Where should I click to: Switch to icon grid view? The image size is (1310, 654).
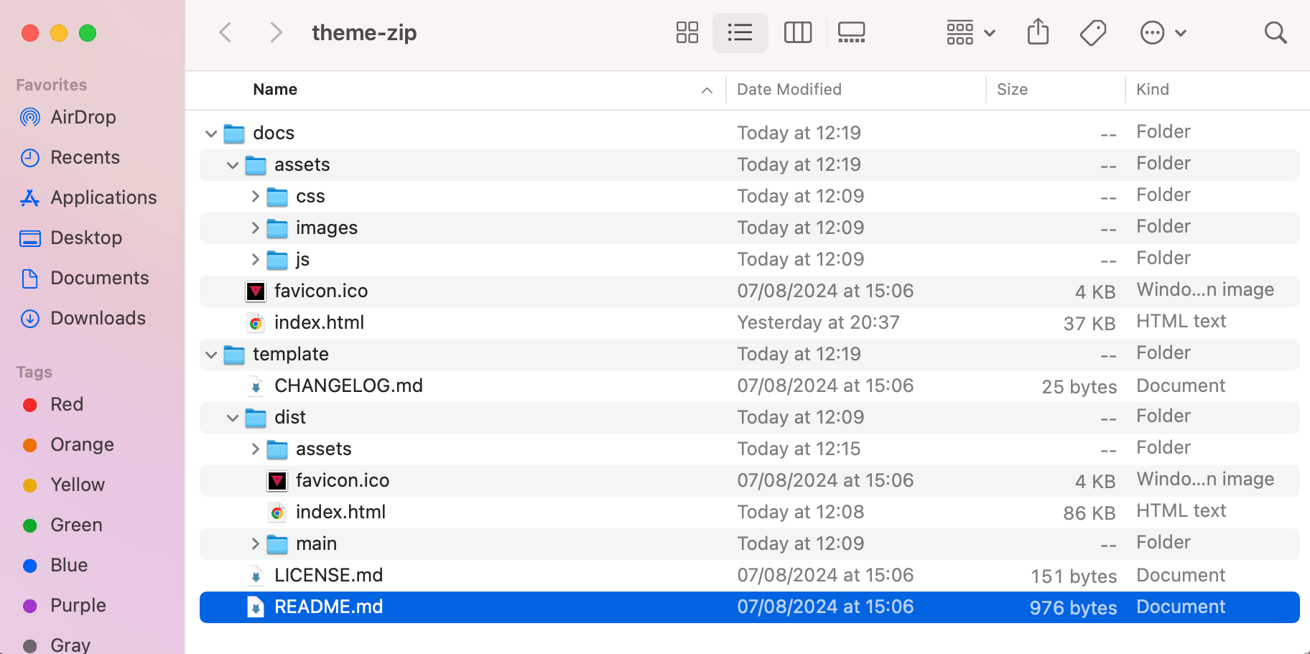tap(687, 33)
